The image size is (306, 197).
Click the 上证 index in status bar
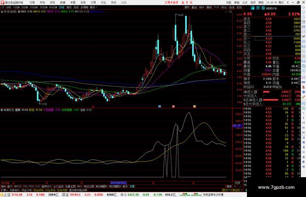[x=7, y=195]
